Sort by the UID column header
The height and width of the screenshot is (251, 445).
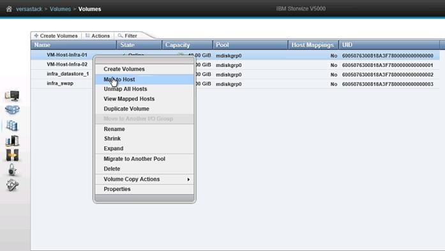pos(389,45)
